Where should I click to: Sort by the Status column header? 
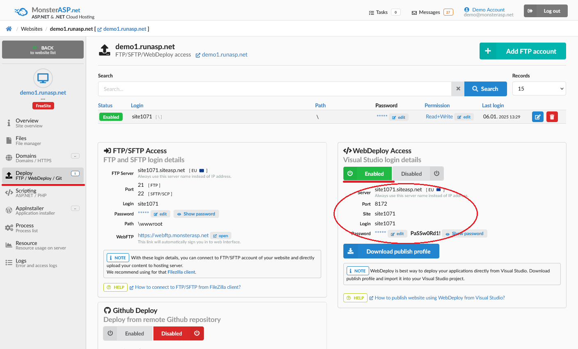click(x=105, y=105)
